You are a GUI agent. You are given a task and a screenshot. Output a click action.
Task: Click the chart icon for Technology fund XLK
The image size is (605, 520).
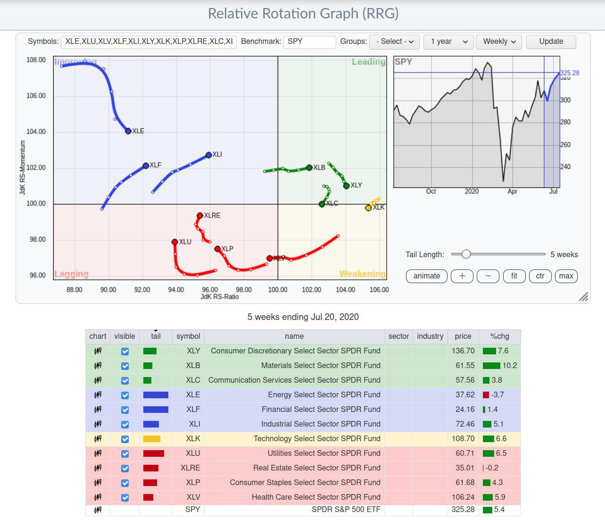click(x=98, y=439)
